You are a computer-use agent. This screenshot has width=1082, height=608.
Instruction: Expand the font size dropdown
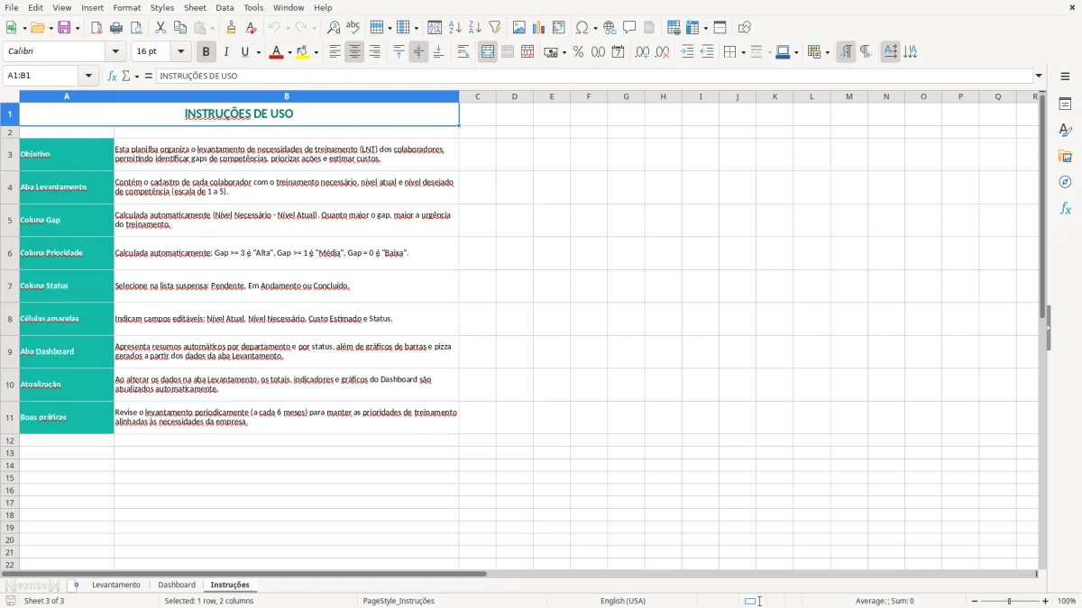coord(181,52)
